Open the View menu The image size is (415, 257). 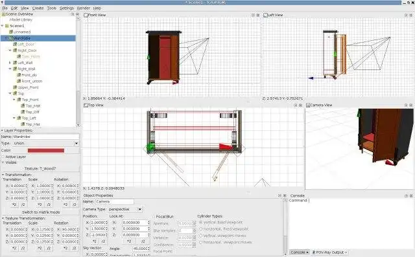(x=25, y=8)
